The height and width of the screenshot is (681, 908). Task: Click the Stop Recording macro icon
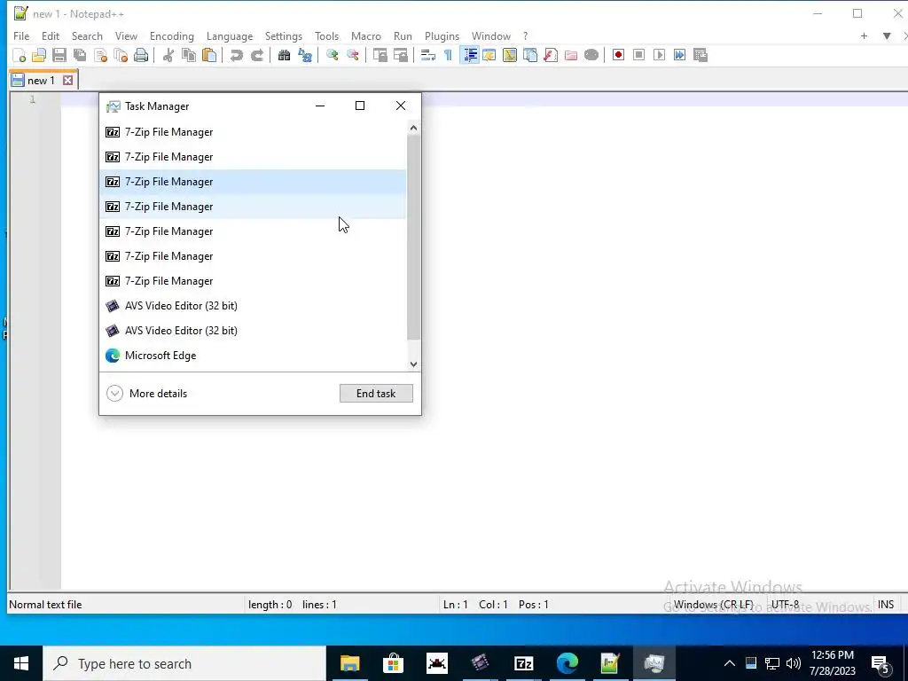pyautogui.click(x=638, y=55)
